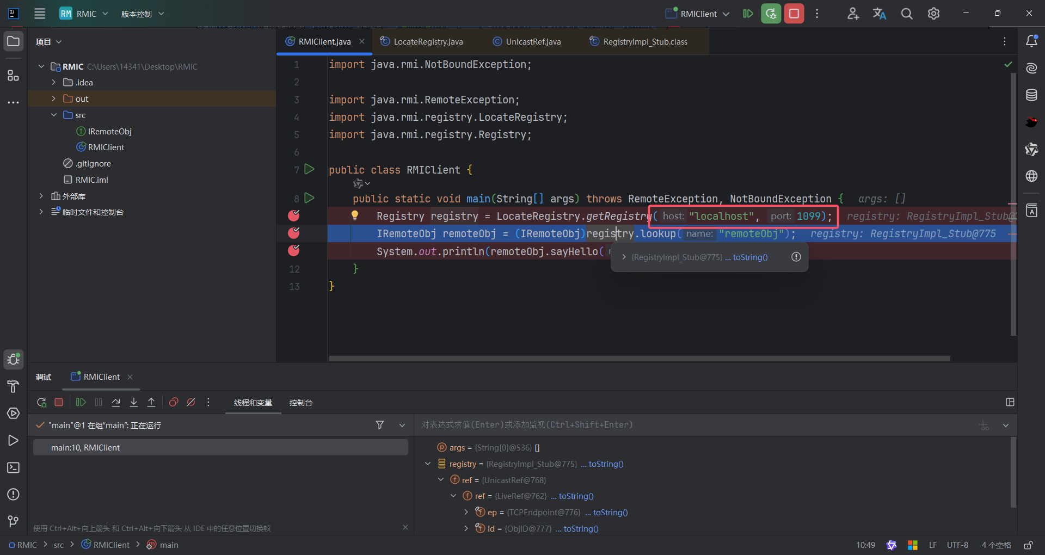1045x555 pixels.
Task: Click the lightbulb intention icon
Action: coord(355,215)
